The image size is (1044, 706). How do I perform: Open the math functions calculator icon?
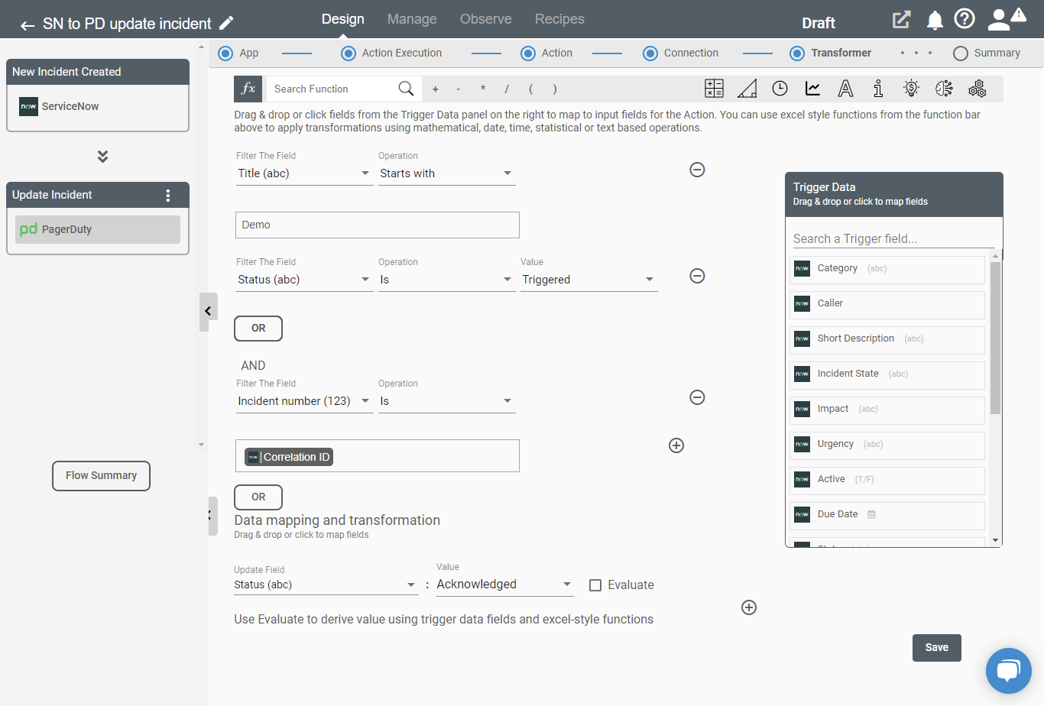click(x=714, y=89)
